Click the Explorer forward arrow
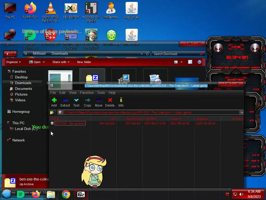Image resolution: width=266 pixels, height=200 pixels. tap(14, 54)
